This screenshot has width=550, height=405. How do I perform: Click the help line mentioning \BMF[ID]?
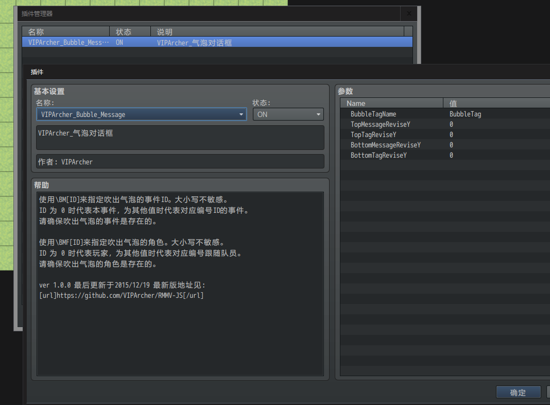[x=131, y=242]
